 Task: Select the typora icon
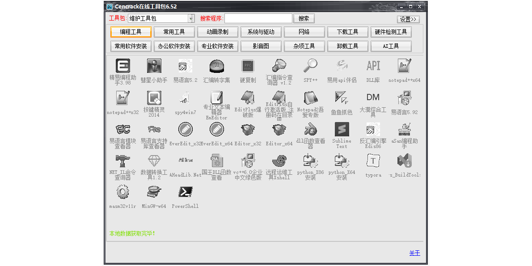click(373, 161)
